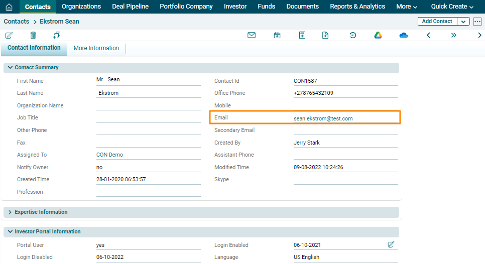This screenshot has height=264, width=485.
Task: Open Google Drive integration icon
Action: click(378, 35)
